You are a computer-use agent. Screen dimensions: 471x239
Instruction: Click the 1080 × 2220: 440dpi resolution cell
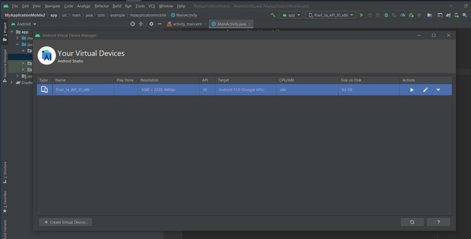[168, 90]
